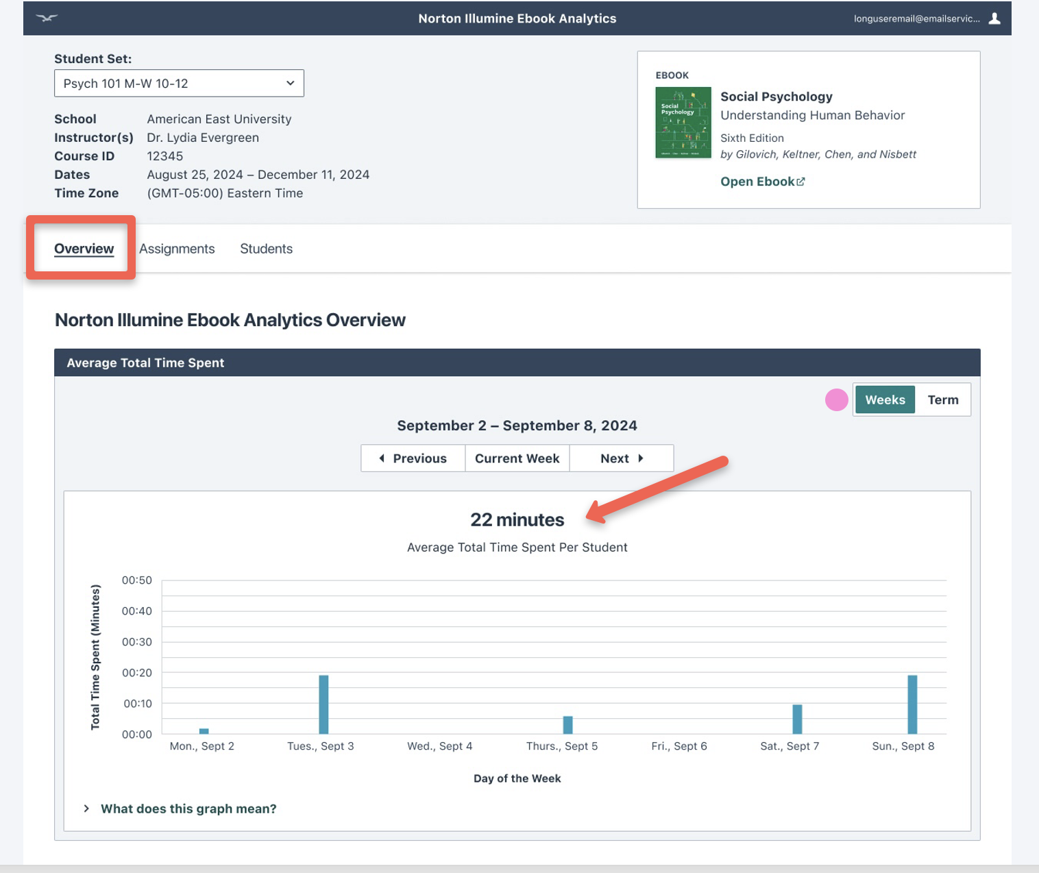Click the Sun., Sept 8 bar
Image resolution: width=1039 pixels, height=873 pixels.
[x=912, y=704]
